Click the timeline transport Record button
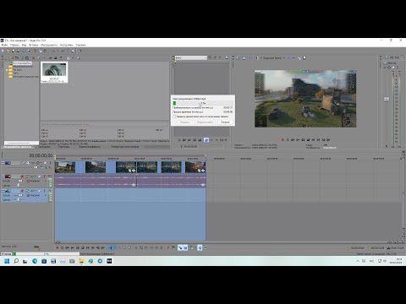This screenshot has height=304, width=406. tap(58, 247)
